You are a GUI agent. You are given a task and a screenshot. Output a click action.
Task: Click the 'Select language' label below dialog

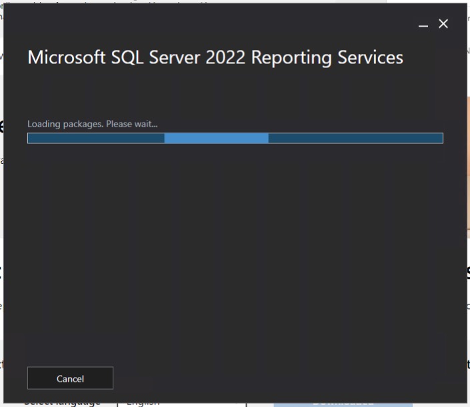(x=62, y=403)
